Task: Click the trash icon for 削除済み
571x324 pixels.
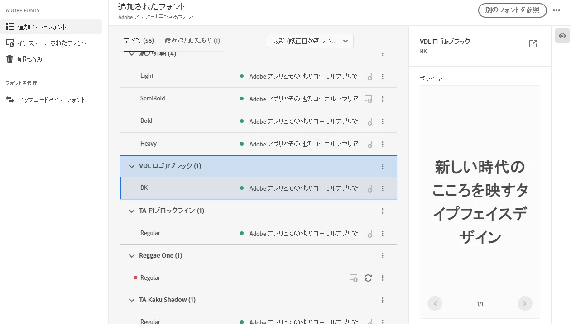Action: pos(10,59)
